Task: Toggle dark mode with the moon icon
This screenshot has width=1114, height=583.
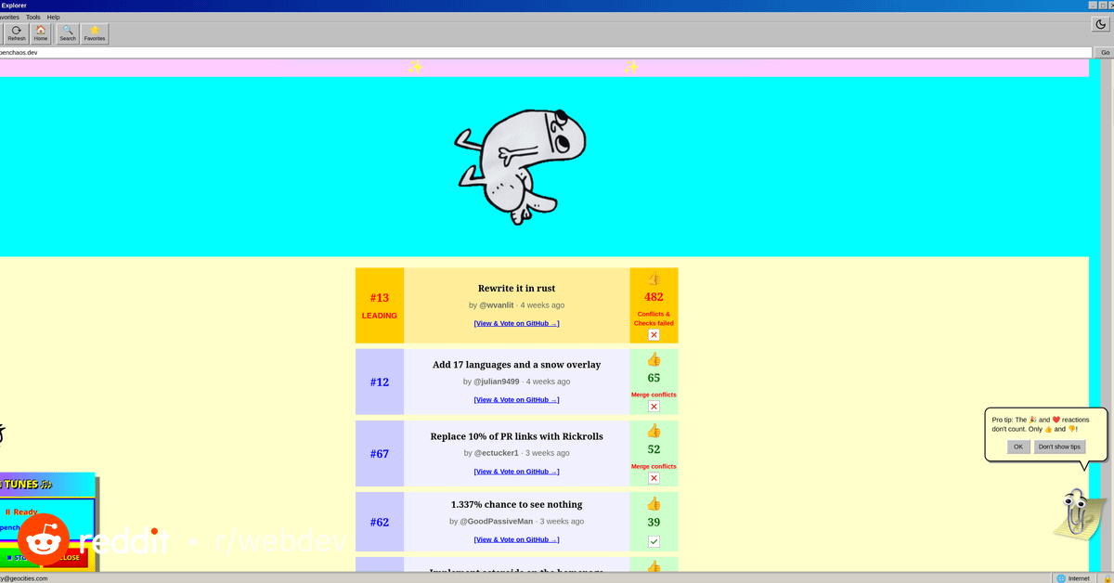Action: [x=1100, y=25]
